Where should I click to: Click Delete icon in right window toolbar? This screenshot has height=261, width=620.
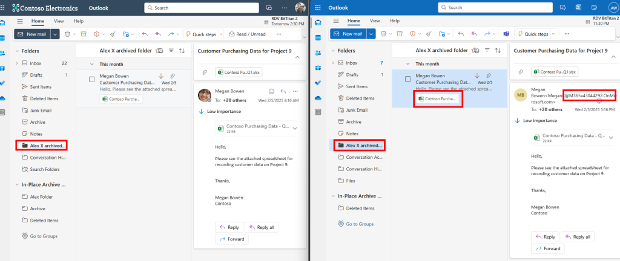[x=383, y=34]
